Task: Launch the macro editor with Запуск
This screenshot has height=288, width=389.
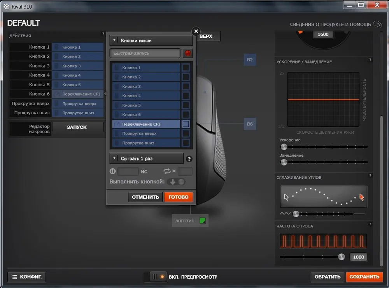Action: [x=78, y=127]
